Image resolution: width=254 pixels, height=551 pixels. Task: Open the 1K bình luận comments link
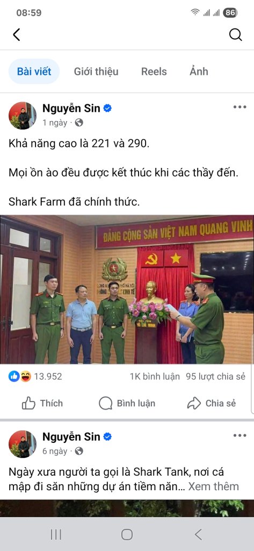click(x=155, y=376)
